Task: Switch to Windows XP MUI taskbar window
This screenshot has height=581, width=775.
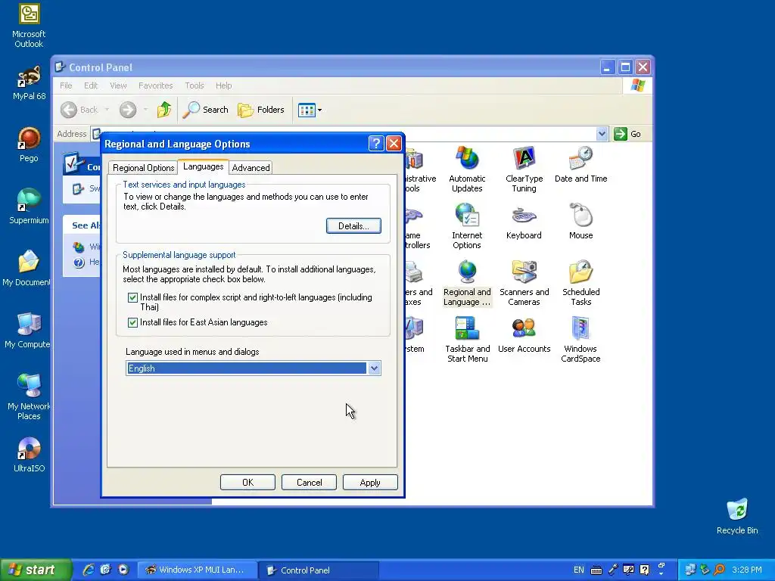Action: tap(197, 570)
